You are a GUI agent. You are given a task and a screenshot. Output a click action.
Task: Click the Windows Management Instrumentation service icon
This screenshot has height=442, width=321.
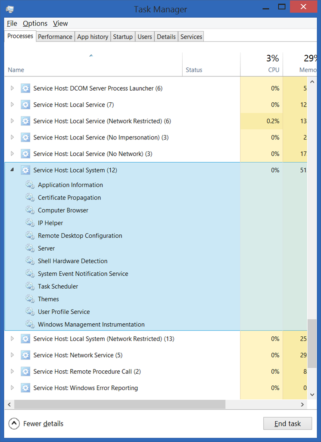tap(30, 324)
